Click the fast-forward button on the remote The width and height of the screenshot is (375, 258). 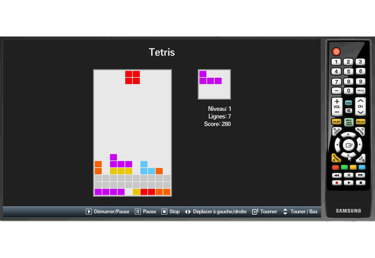pyautogui.click(x=360, y=175)
